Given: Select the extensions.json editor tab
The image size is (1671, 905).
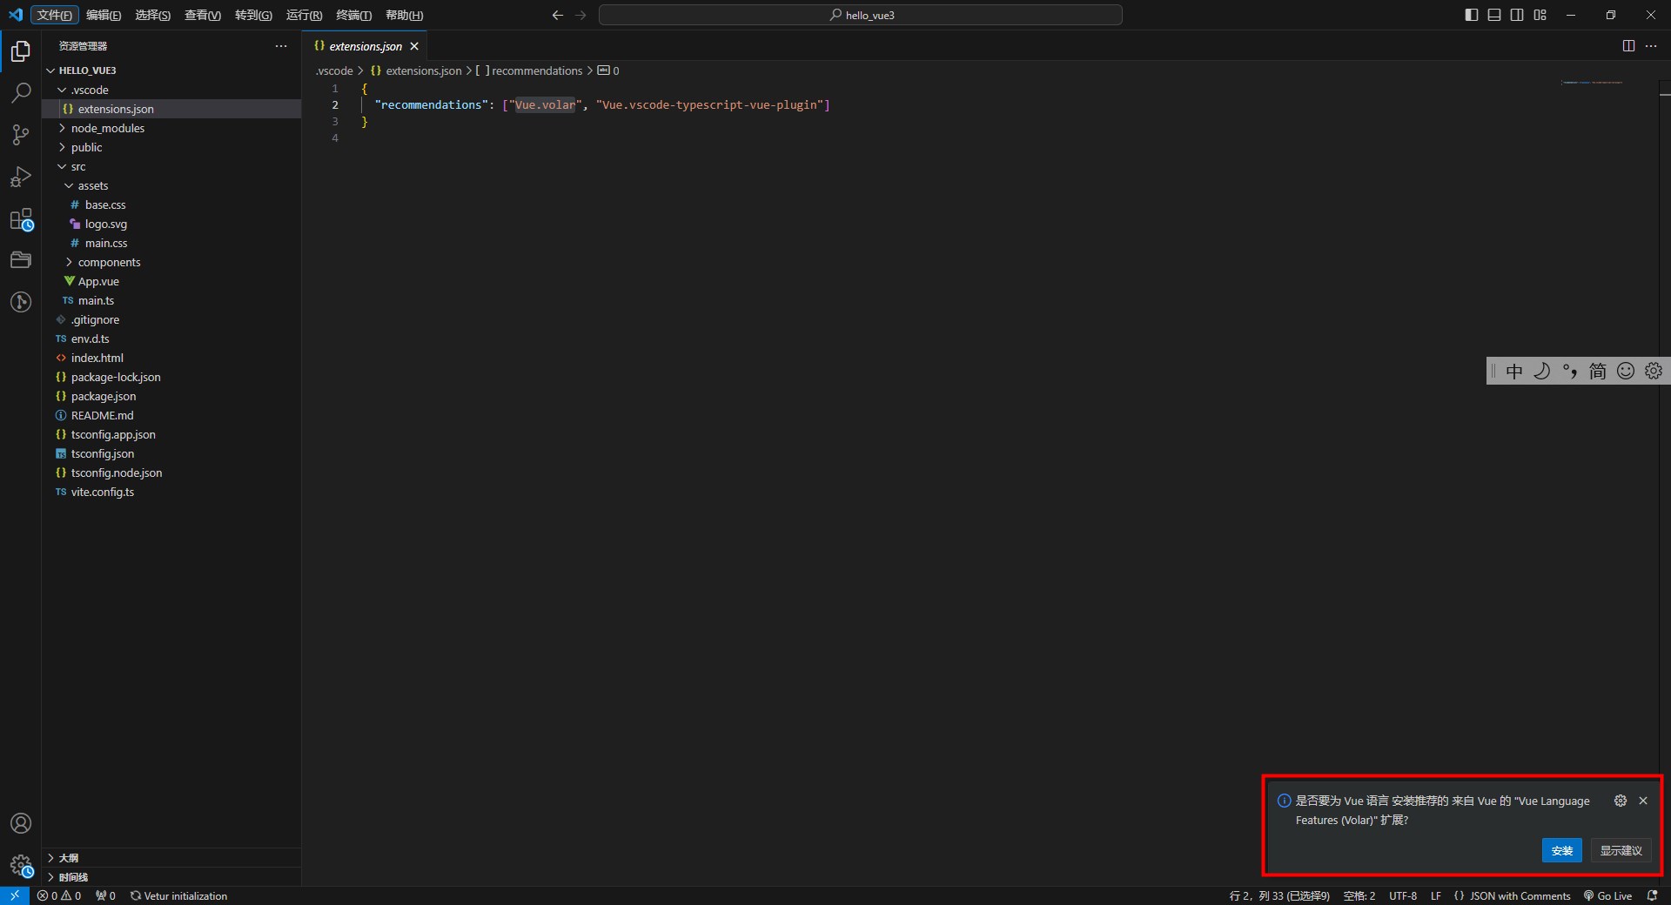Looking at the screenshot, I should 365,46.
